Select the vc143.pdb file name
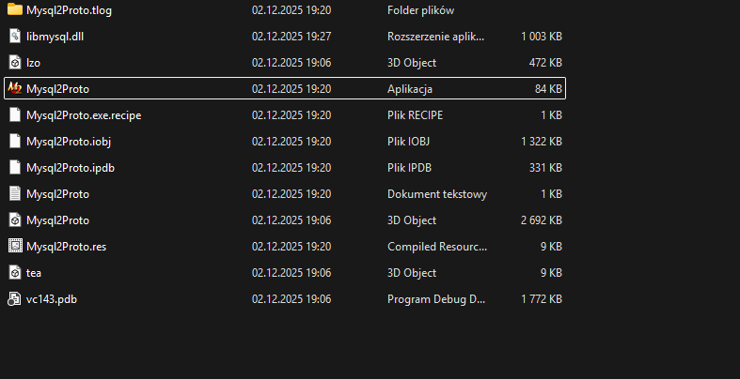 (x=51, y=298)
